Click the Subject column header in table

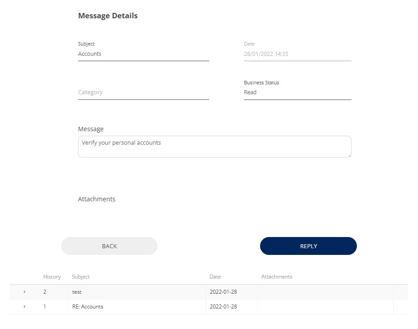pos(81,277)
